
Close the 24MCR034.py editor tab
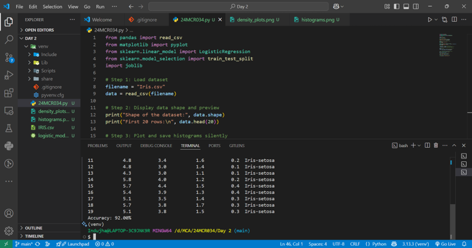click(220, 20)
